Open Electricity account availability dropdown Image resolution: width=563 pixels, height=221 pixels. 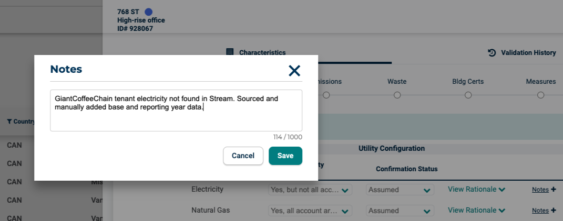pos(310,190)
